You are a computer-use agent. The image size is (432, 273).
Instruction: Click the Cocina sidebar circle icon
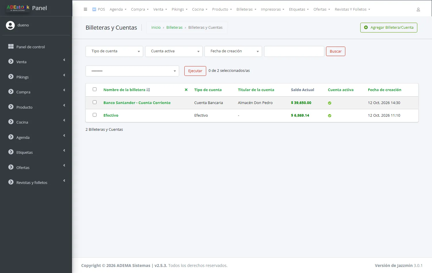[x=11, y=122]
